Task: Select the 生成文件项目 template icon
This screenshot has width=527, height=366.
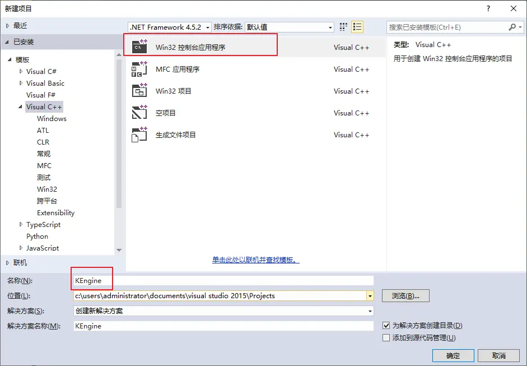Action: tap(139, 135)
